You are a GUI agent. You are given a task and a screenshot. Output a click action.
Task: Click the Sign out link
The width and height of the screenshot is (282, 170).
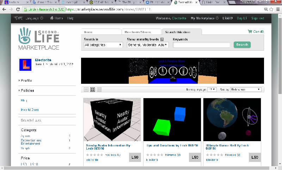tap(258, 18)
